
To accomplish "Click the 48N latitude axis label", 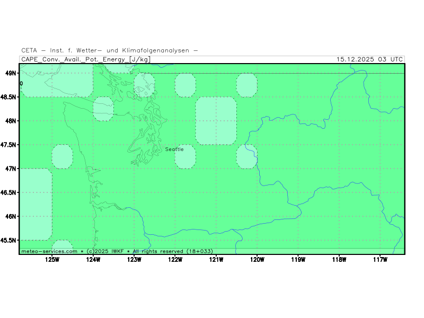I will (x=11, y=121).
